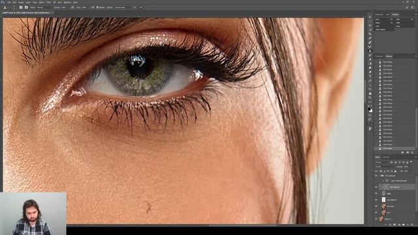Screen dimensions: 418x235
Task: Delete current state in History panel
Action: pos(412,152)
